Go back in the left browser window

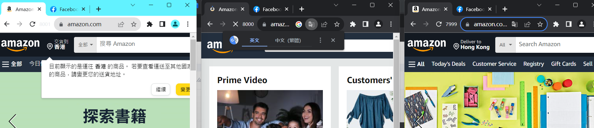click(7, 24)
